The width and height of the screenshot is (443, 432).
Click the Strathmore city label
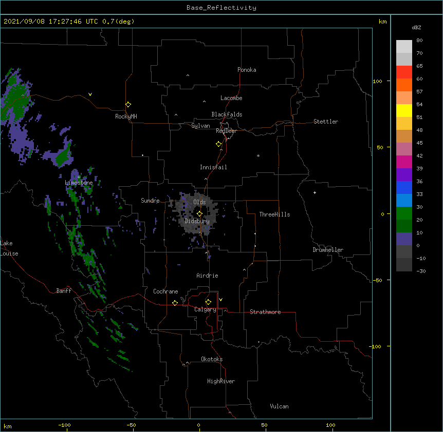click(x=265, y=312)
